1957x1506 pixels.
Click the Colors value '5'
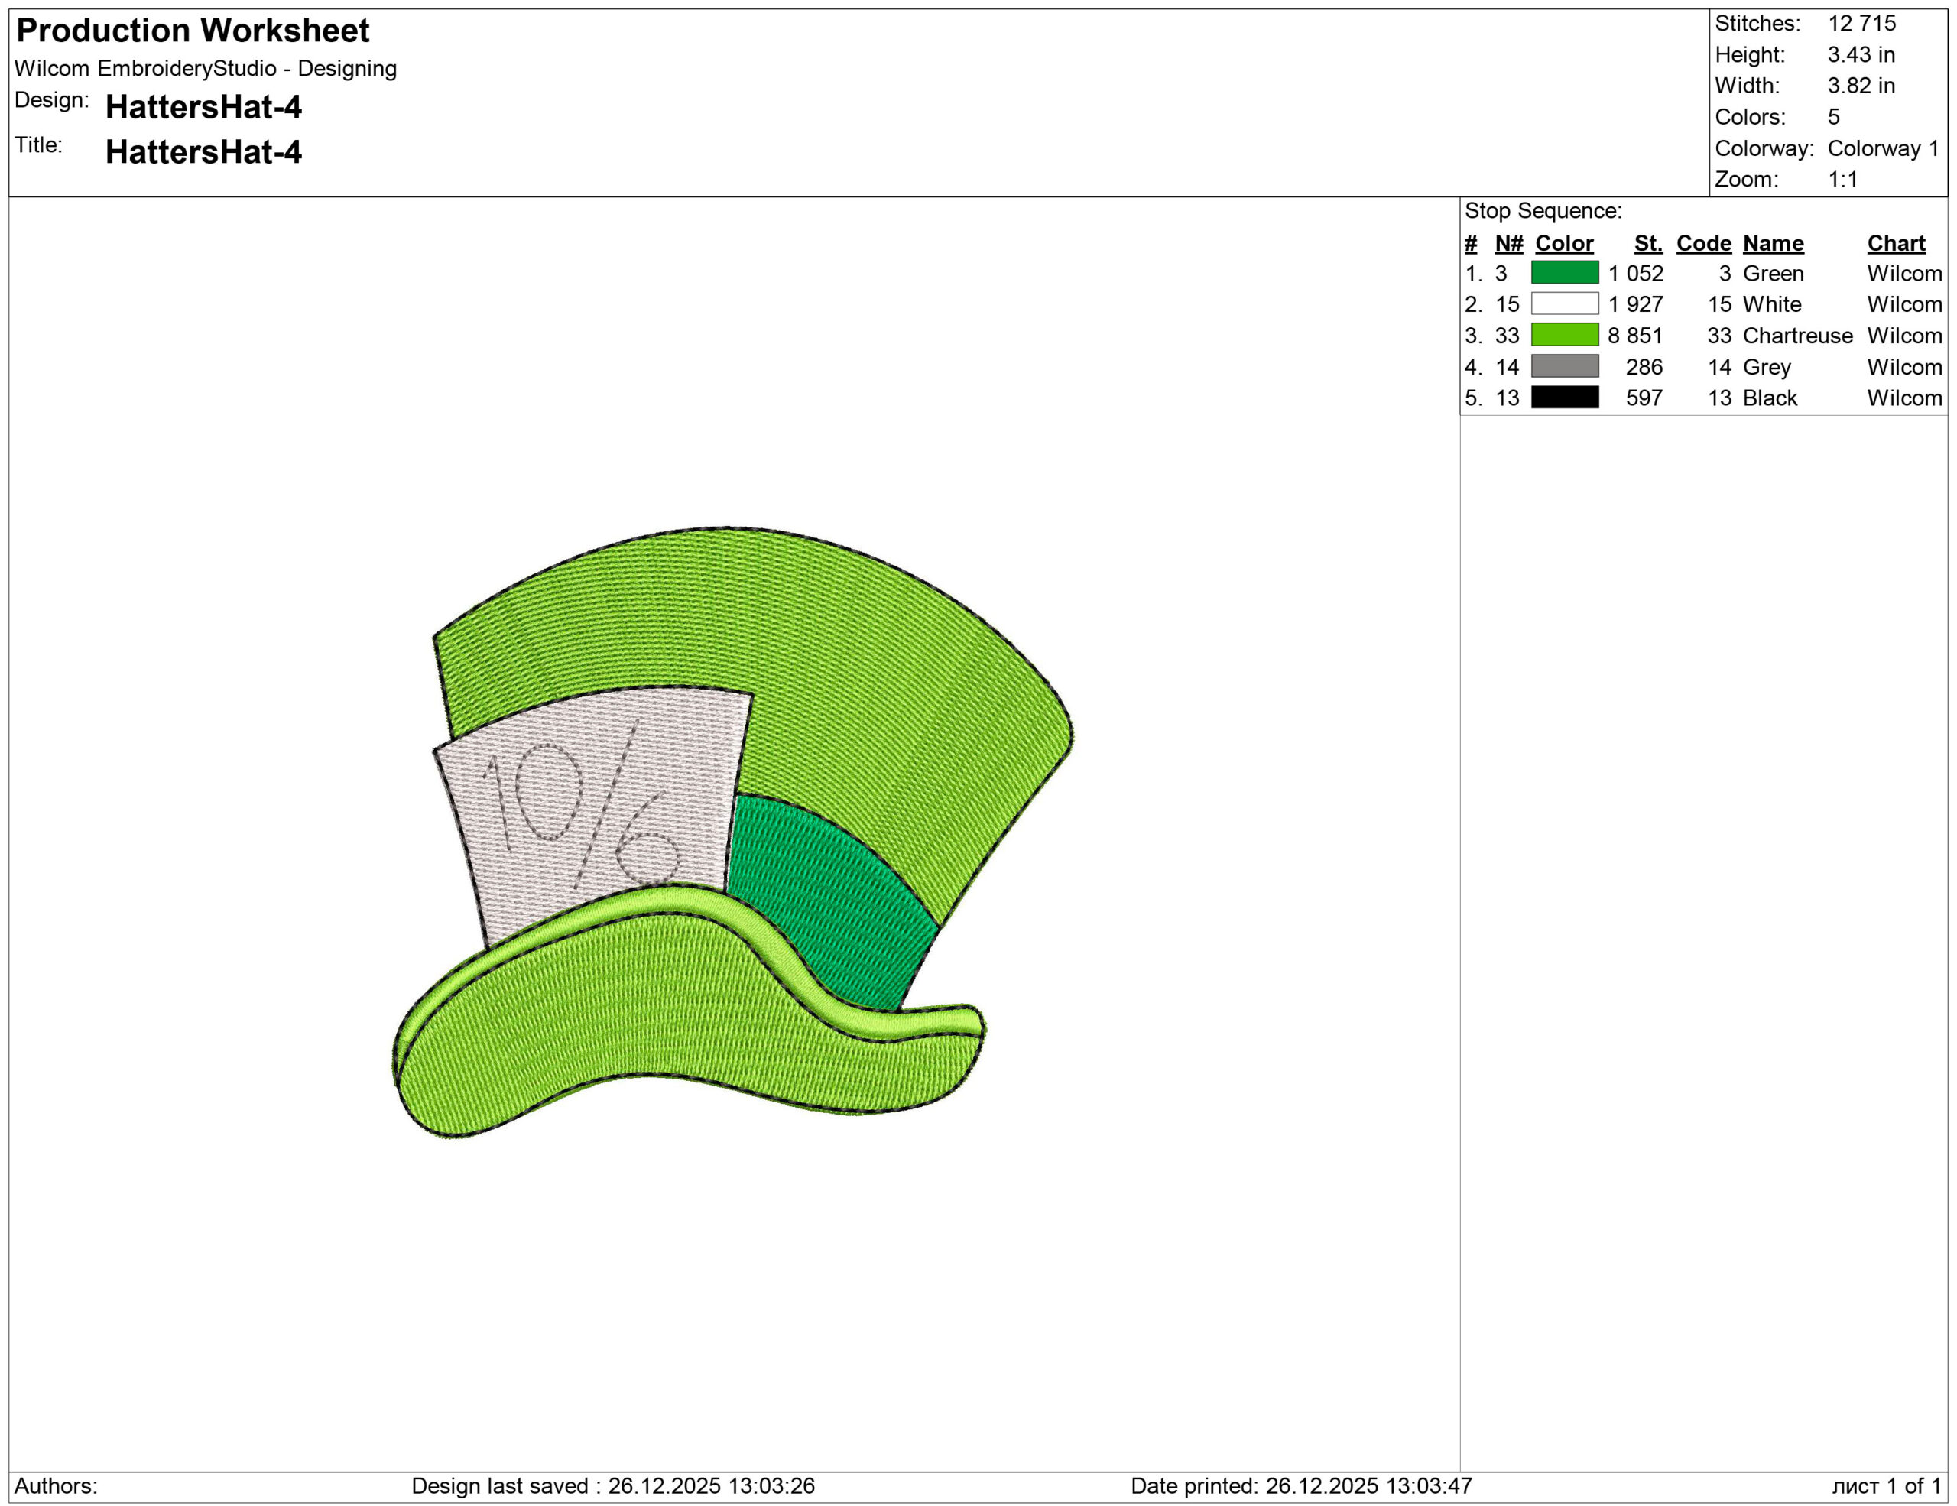tap(1833, 118)
